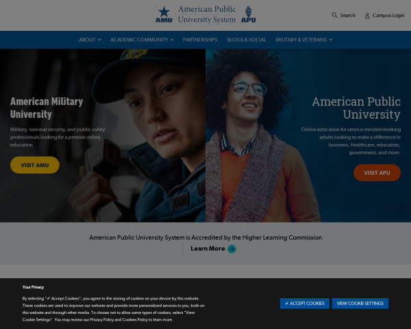Click the Visit APU button
This screenshot has width=411, height=329.
[x=377, y=173]
